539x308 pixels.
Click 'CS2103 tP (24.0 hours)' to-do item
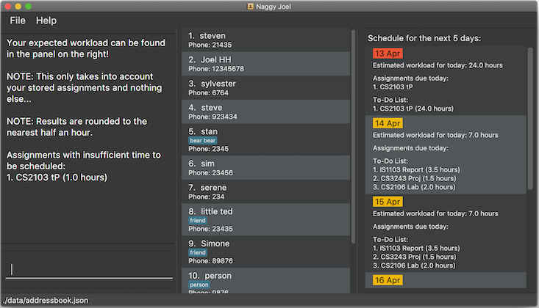pos(413,109)
